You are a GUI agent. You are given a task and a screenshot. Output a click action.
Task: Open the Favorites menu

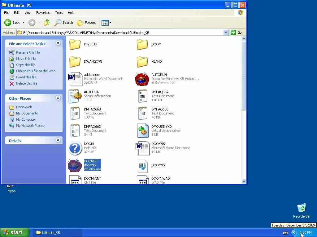click(x=43, y=13)
